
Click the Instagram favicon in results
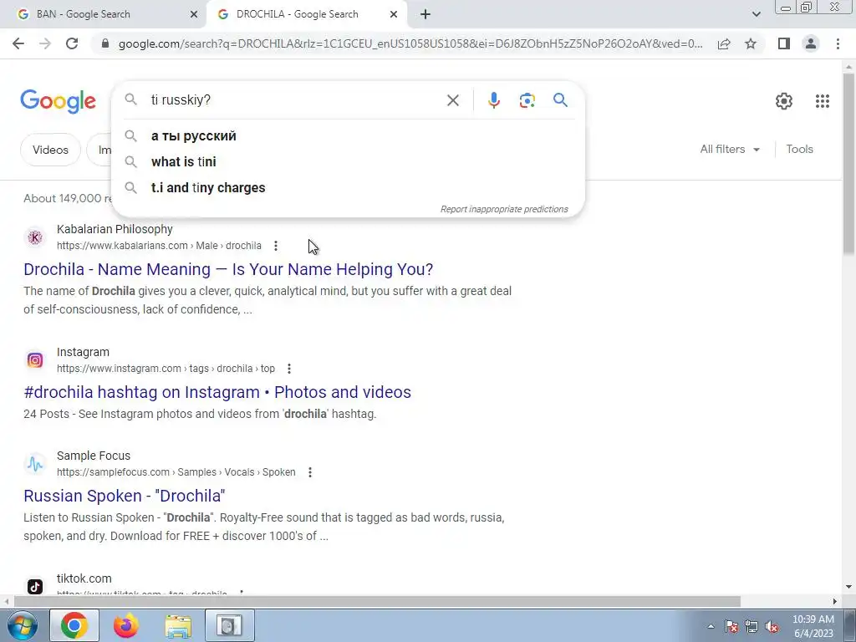35,360
